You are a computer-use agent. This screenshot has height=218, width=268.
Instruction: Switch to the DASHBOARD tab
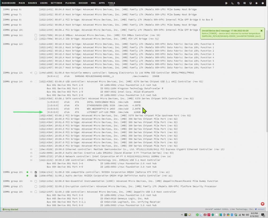pyautogui.click(x=9, y=3)
